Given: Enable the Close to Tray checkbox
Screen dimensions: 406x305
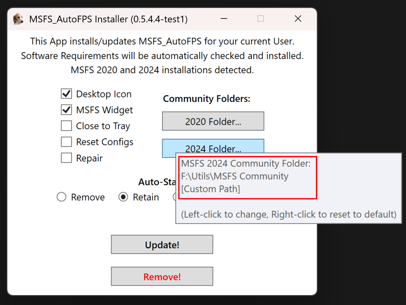Looking at the screenshot, I should (66, 126).
